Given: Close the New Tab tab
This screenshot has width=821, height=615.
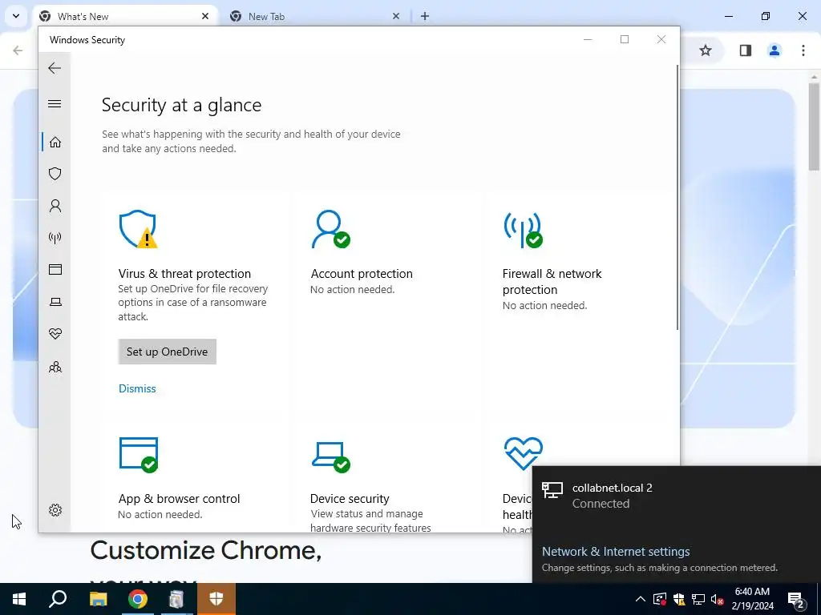Looking at the screenshot, I should tap(396, 16).
